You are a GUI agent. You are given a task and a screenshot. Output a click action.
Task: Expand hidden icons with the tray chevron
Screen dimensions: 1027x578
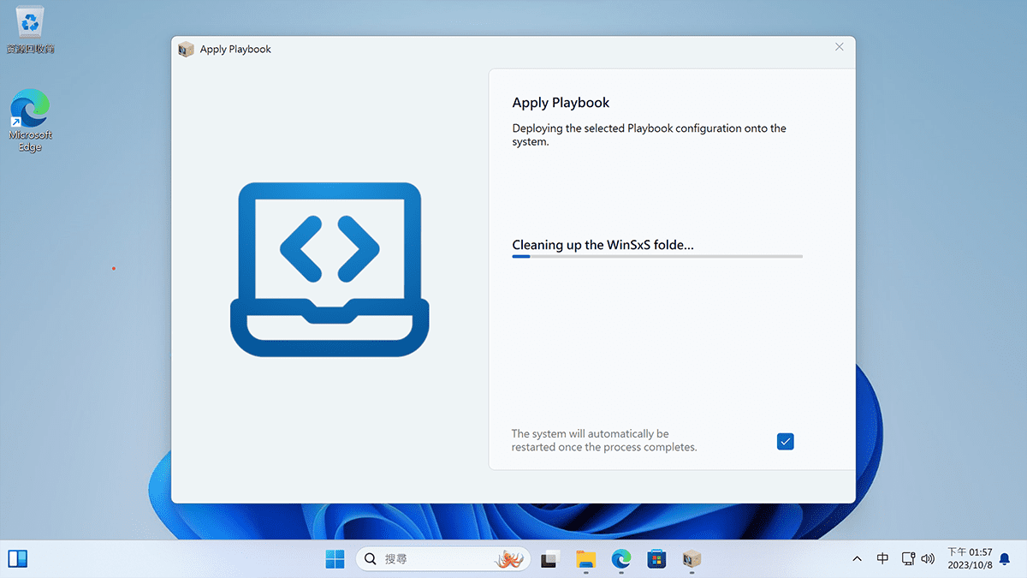(x=857, y=558)
